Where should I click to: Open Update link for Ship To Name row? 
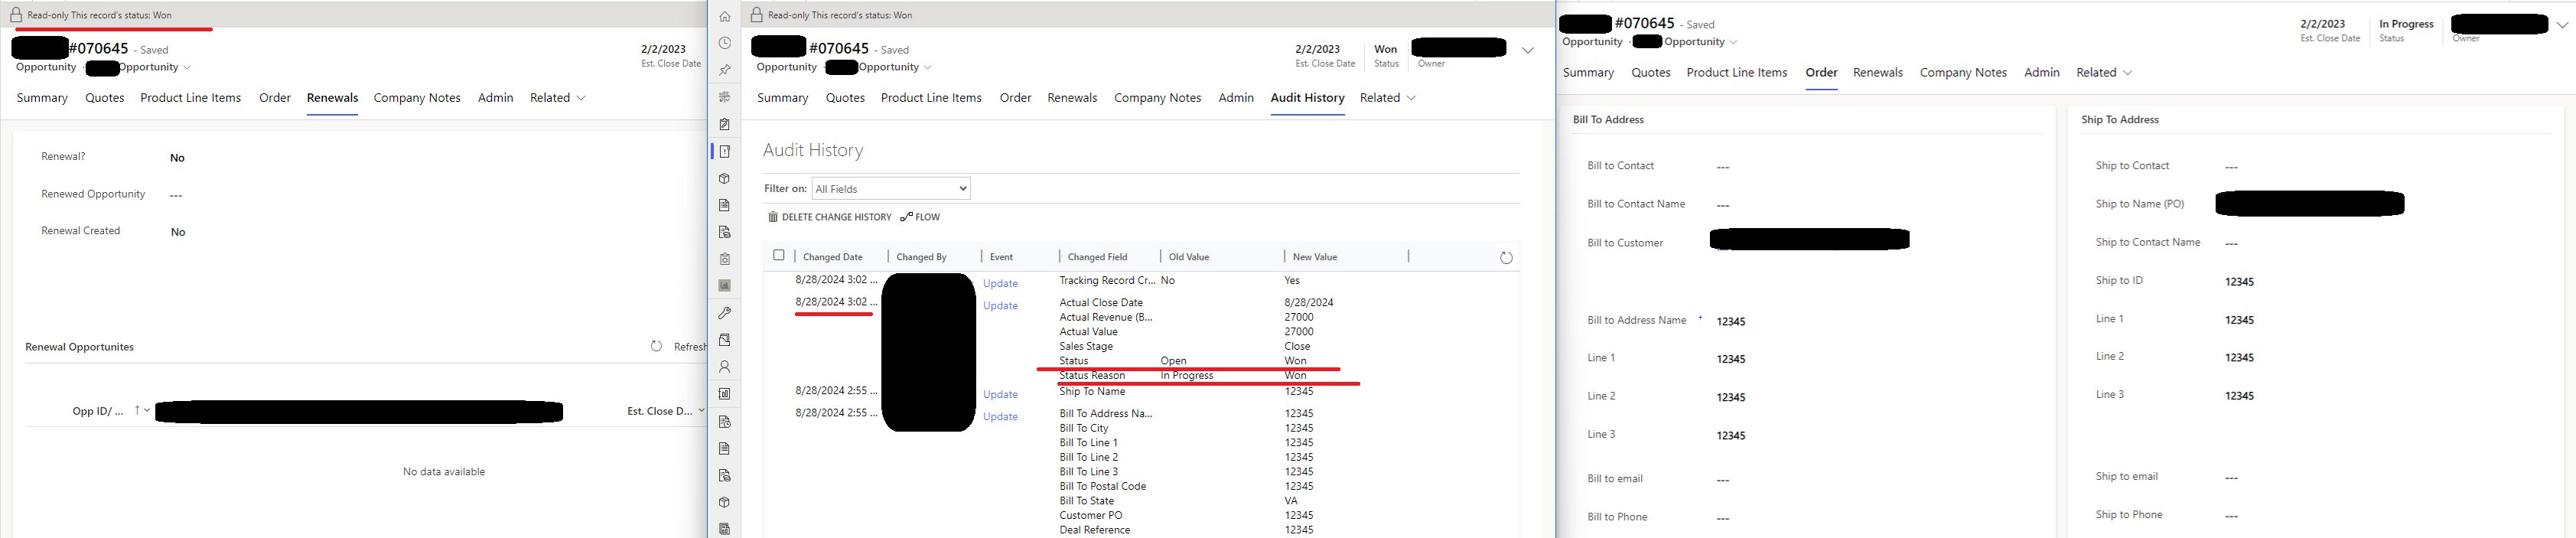pos(1000,394)
